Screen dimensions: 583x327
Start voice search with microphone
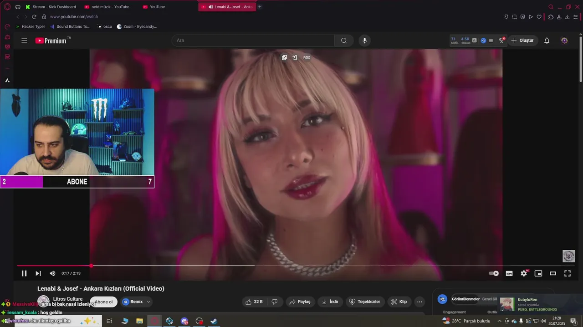point(364,40)
